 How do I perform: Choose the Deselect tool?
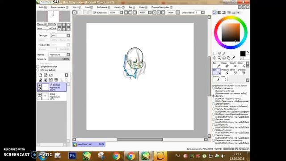tap(242, 72)
